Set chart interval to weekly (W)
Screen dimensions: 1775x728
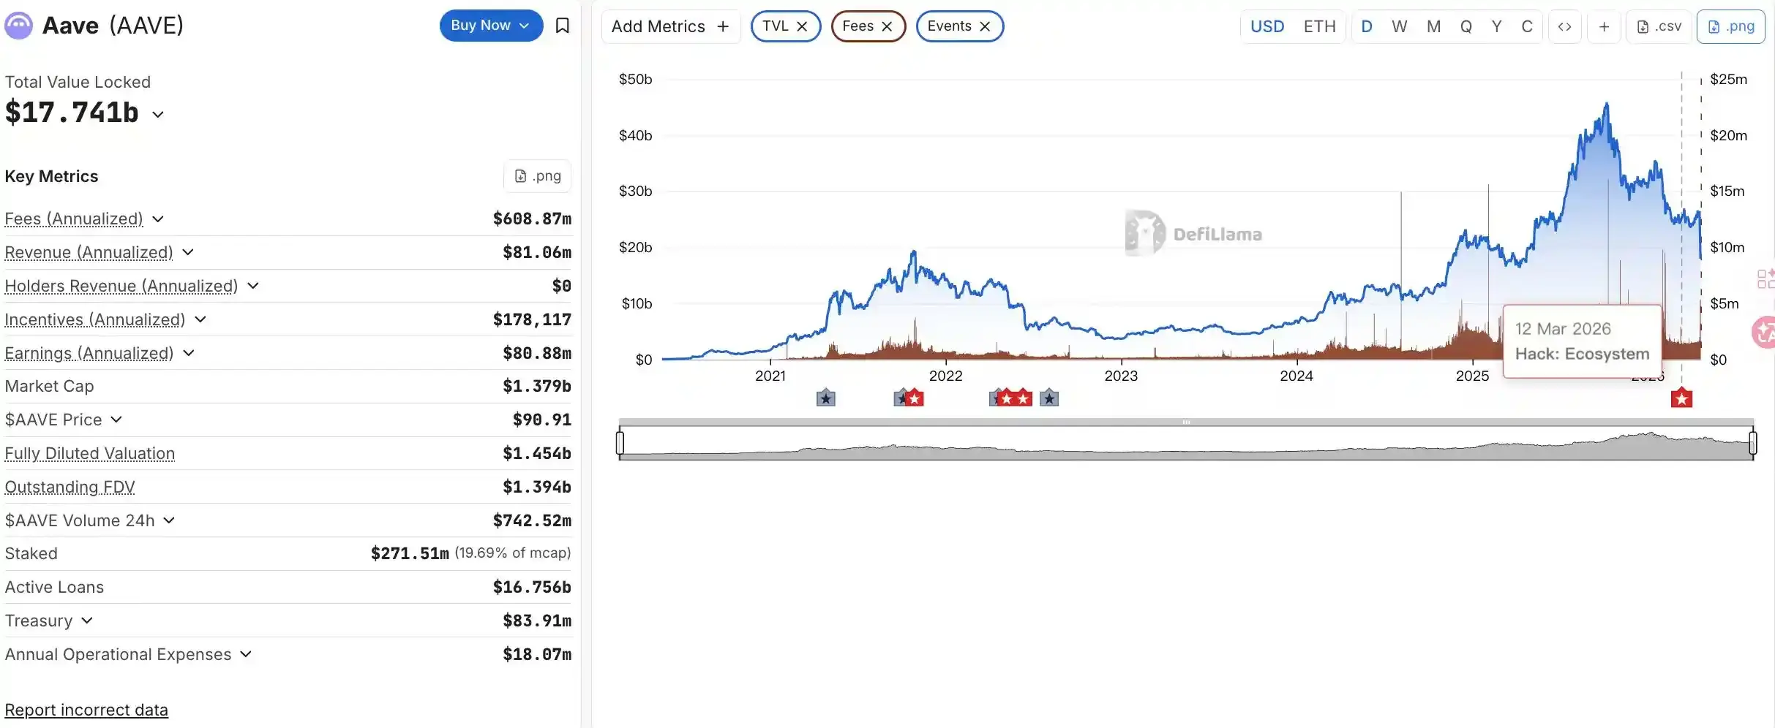[x=1399, y=26]
